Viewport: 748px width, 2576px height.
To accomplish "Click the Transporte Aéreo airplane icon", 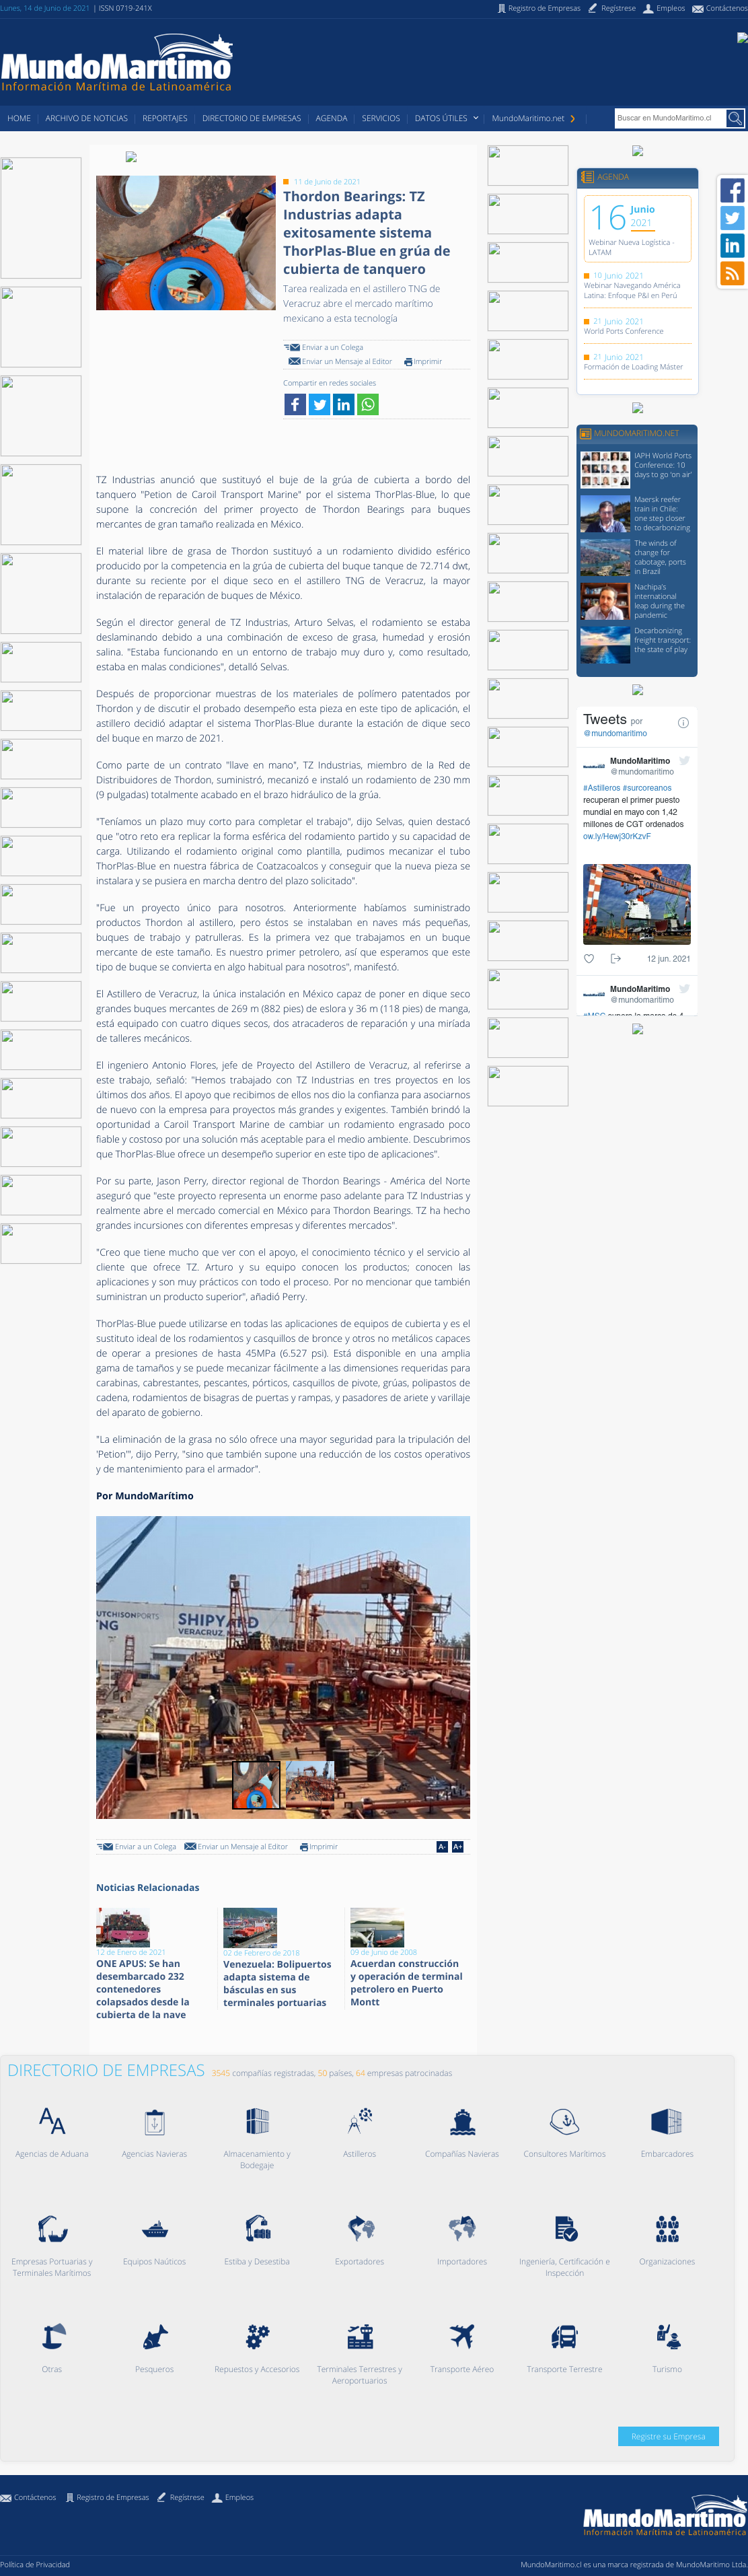I will point(462,2336).
